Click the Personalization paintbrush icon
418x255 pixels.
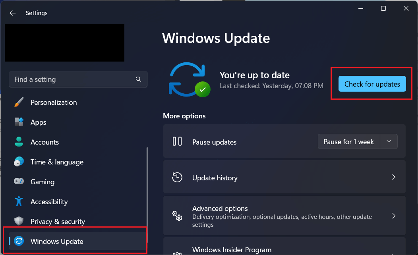pyautogui.click(x=19, y=102)
